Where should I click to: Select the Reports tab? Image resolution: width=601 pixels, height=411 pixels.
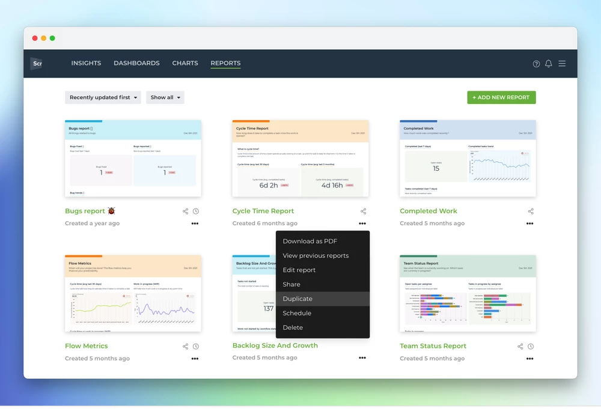225,63
